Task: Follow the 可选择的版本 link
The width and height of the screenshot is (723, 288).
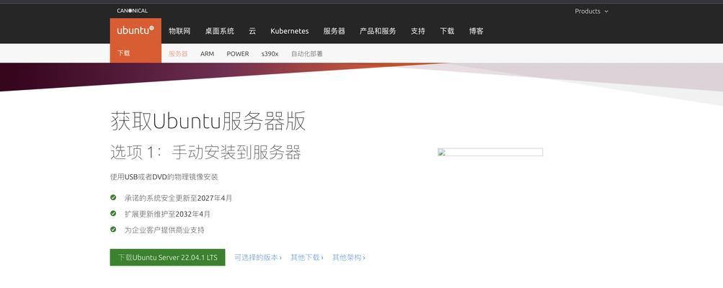Action: [258, 257]
